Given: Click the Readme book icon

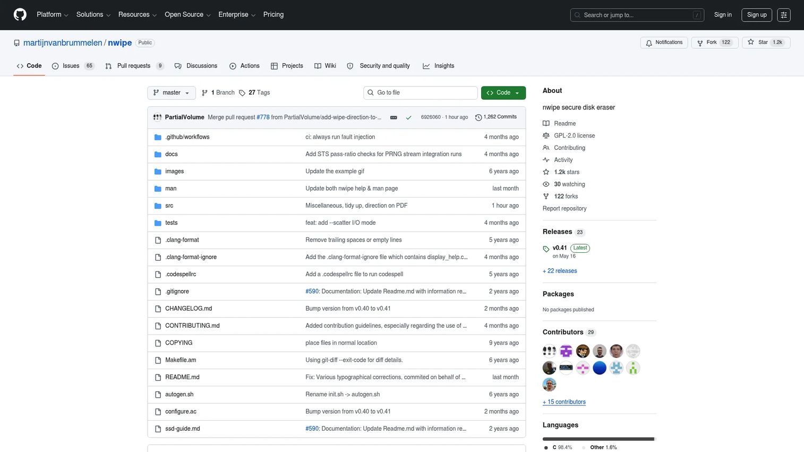Looking at the screenshot, I should pos(546,123).
